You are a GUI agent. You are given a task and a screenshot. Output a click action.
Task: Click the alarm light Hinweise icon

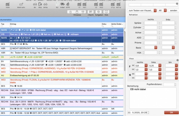point(70,12)
